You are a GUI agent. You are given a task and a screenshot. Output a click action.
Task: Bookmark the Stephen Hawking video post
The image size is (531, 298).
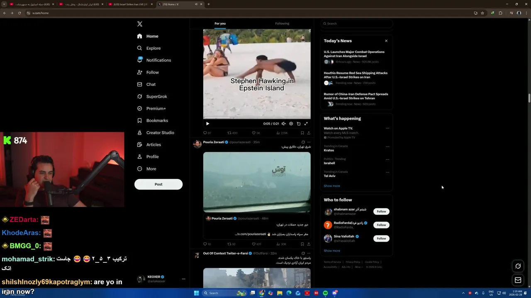[x=302, y=133]
